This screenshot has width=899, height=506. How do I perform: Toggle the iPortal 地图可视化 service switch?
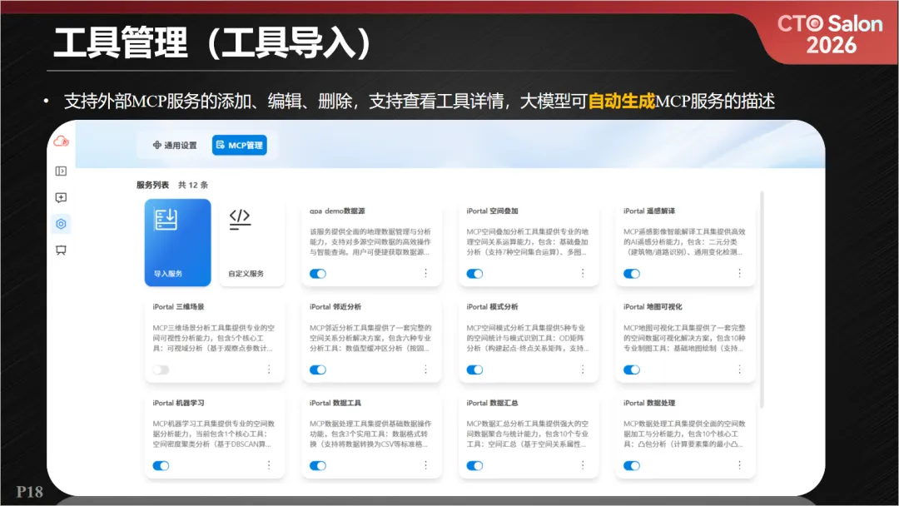pyautogui.click(x=631, y=370)
